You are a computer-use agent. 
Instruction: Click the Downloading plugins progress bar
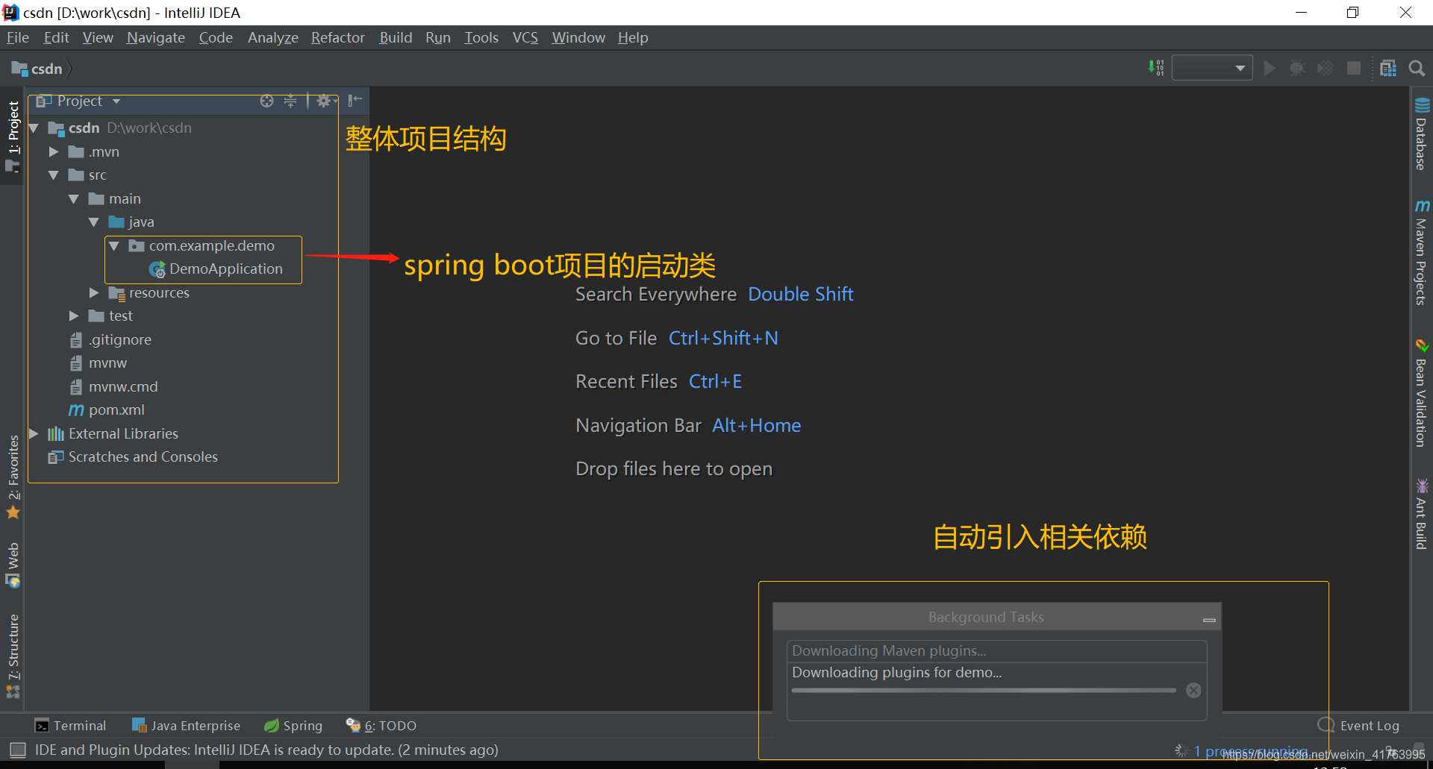click(984, 691)
